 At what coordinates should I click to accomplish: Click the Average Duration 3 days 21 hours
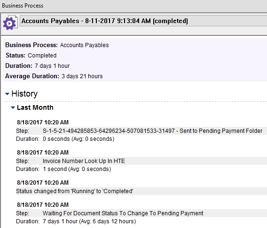(54, 76)
